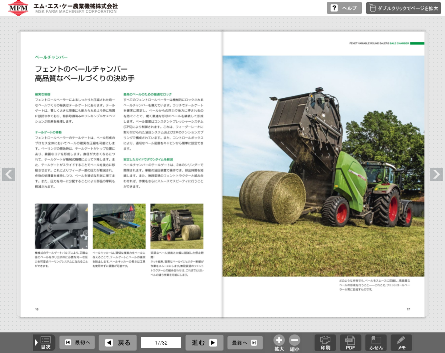Jump to first page with 最初へ
Screen dimensions: 445x353
pyautogui.click(x=77, y=343)
